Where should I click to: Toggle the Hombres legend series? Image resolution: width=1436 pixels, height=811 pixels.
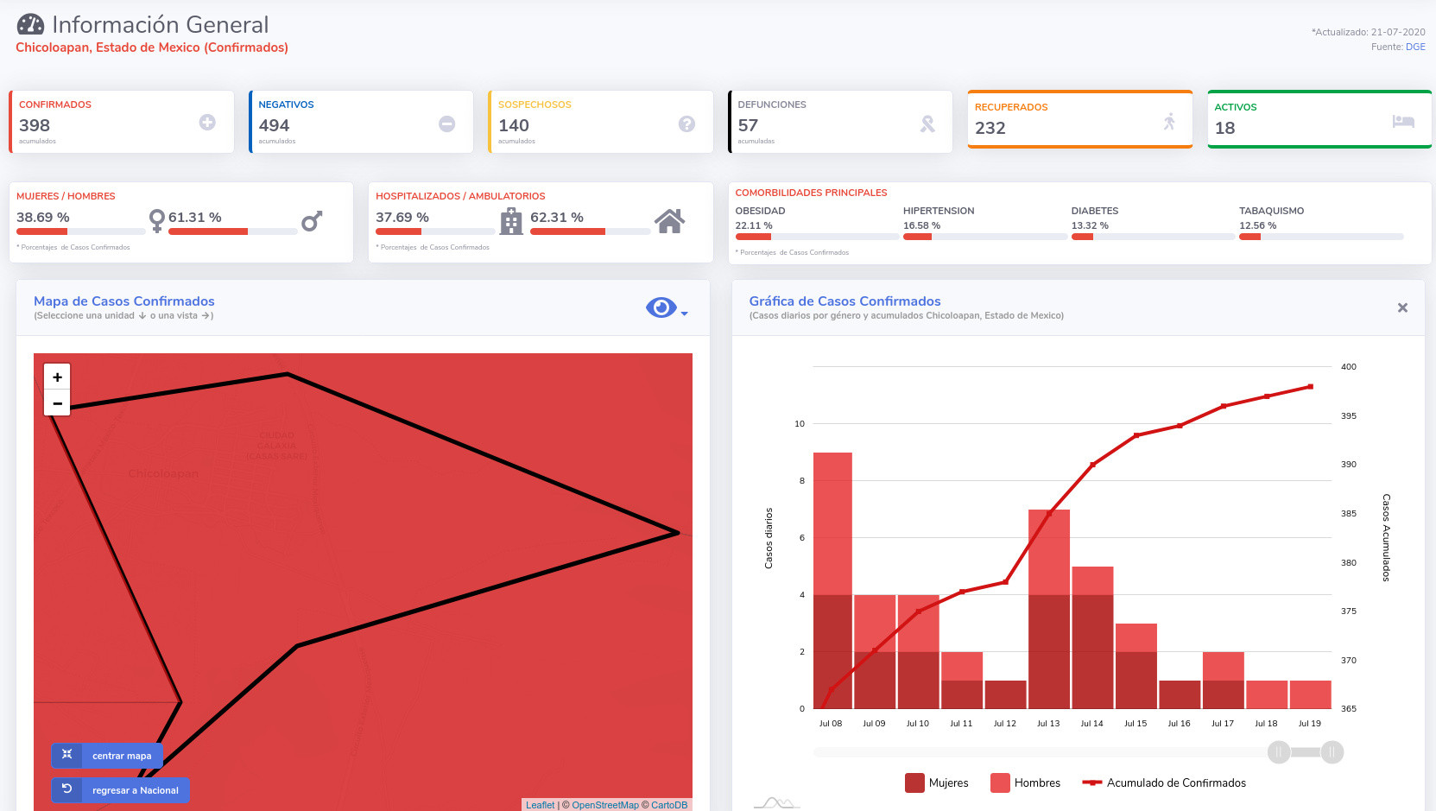click(1026, 783)
